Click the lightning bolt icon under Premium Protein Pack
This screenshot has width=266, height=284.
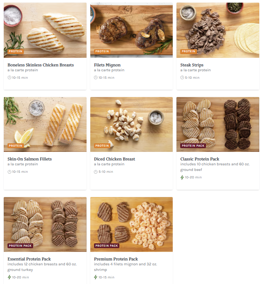(96, 277)
